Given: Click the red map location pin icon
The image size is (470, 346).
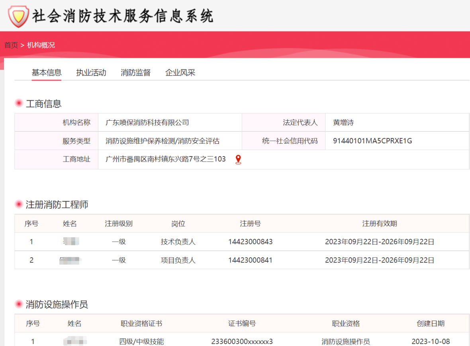Looking at the screenshot, I should click(x=238, y=159).
